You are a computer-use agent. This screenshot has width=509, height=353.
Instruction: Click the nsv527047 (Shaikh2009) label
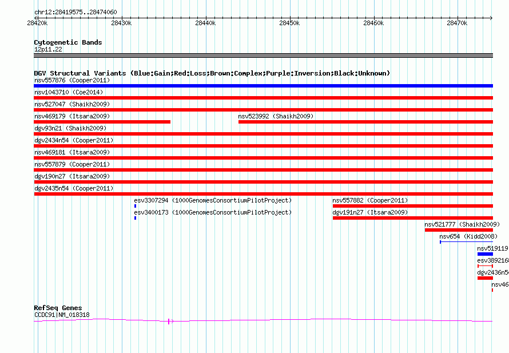72,104
